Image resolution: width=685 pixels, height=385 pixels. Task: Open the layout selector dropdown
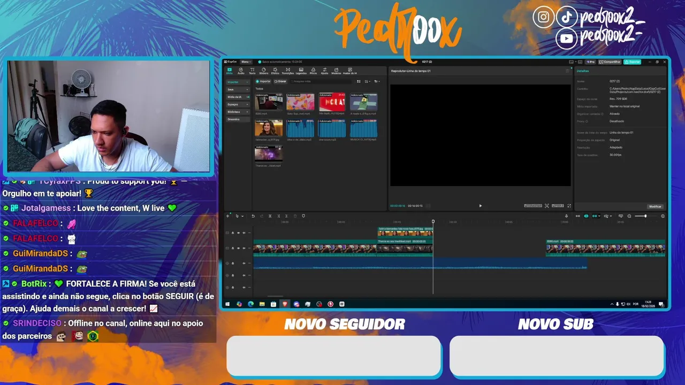tap(573, 62)
